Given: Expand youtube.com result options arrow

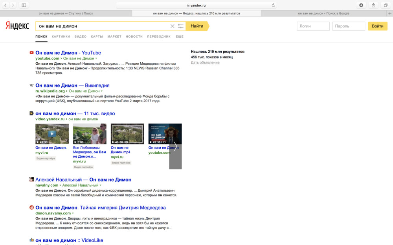Looking at the screenshot, I should (96, 58).
